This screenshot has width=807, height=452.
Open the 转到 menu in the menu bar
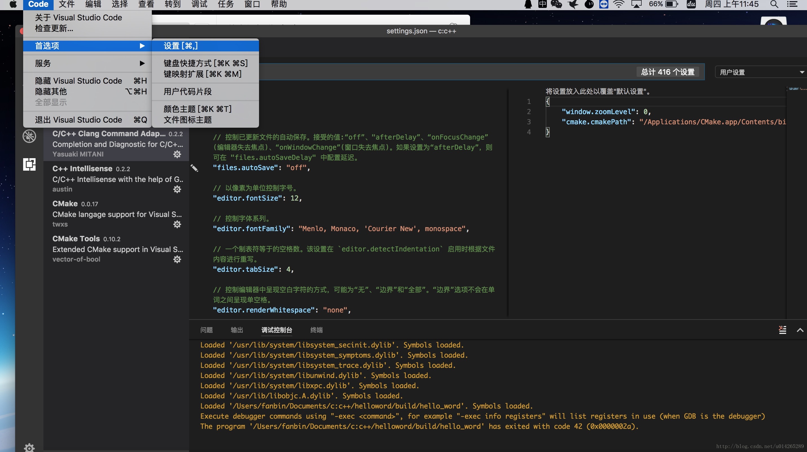(x=173, y=4)
